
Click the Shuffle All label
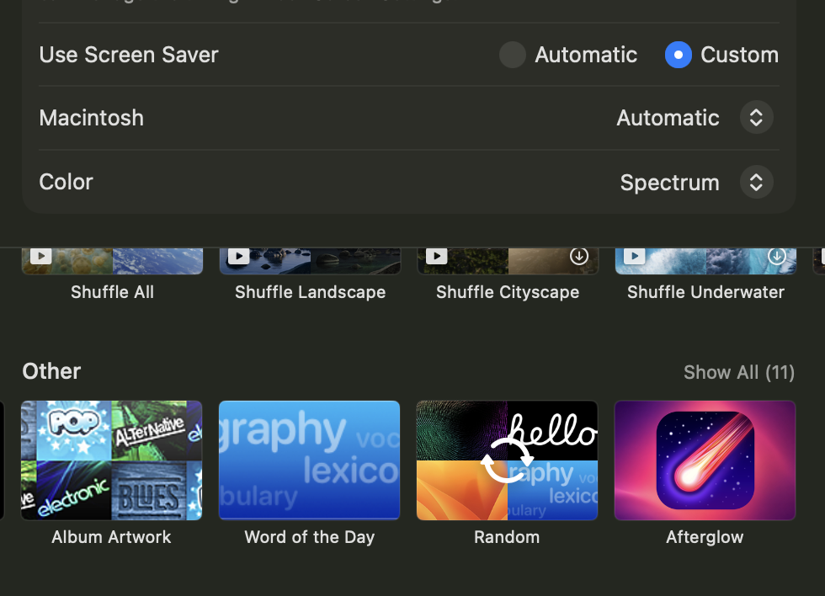[112, 292]
